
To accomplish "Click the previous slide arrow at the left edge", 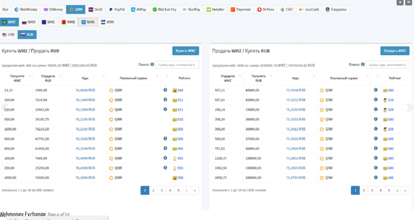I will click(x=4, y=108).
